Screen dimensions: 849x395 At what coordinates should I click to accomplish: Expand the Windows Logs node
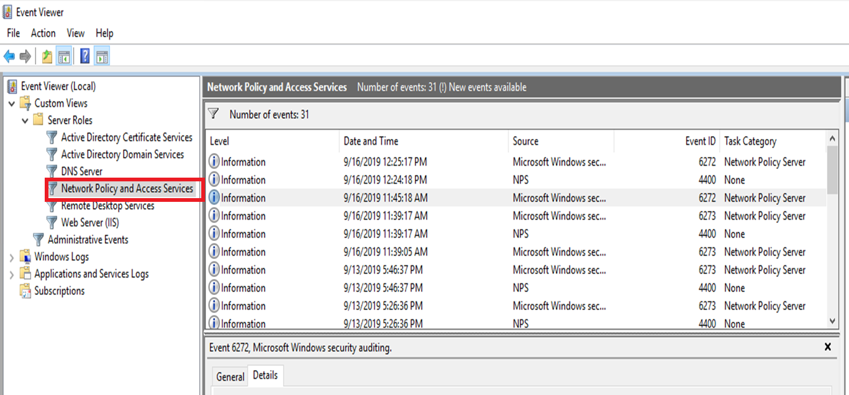(x=12, y=257)
